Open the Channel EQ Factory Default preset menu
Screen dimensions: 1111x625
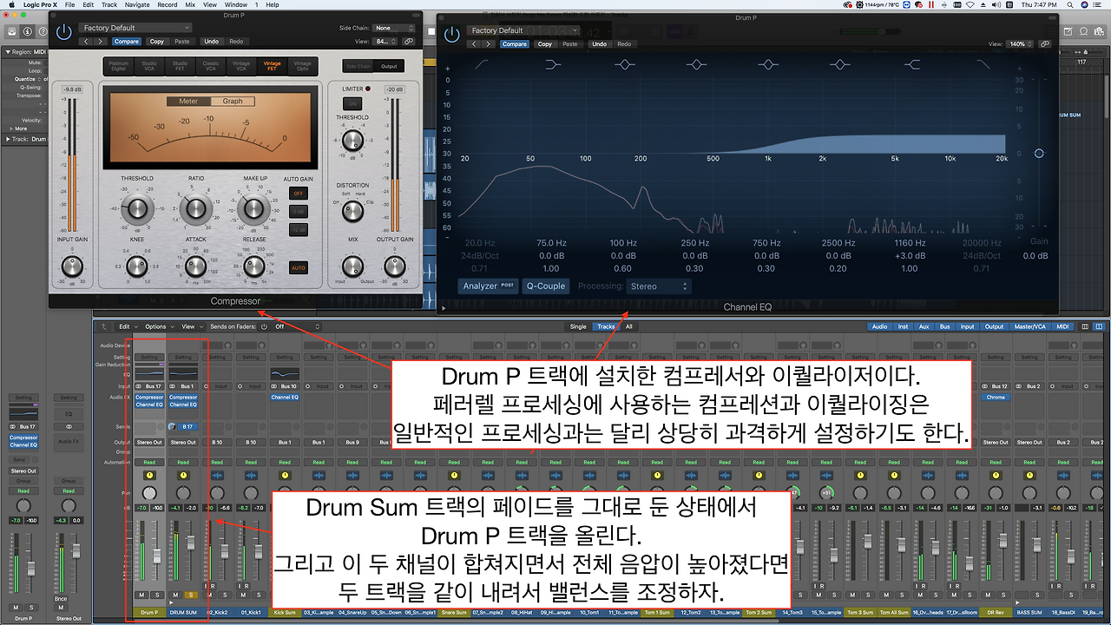(524, 30)
